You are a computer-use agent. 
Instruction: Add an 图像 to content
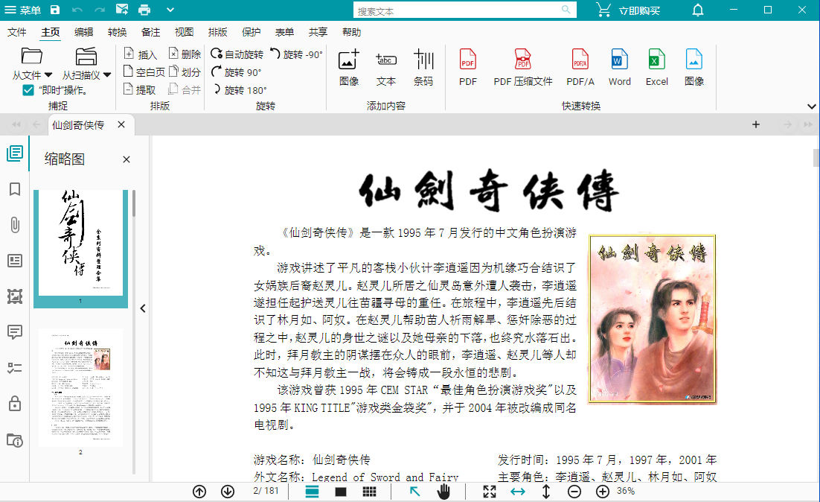pyautogui.click(x=349, y=68)
